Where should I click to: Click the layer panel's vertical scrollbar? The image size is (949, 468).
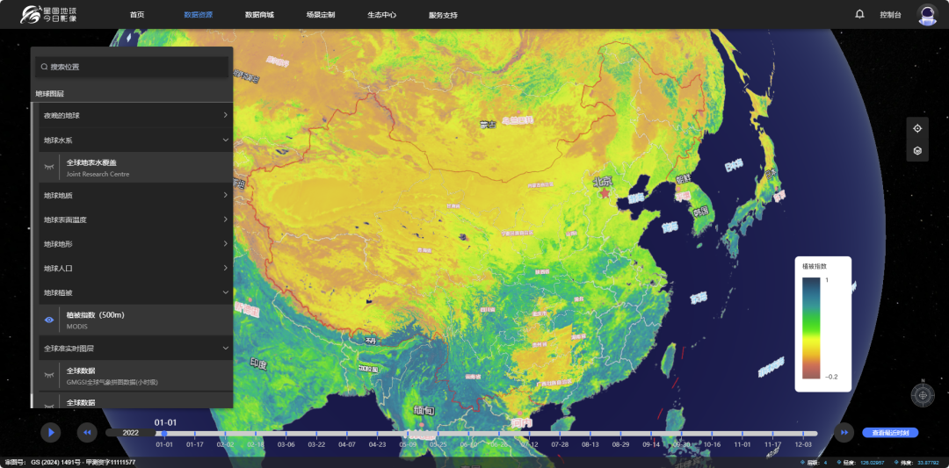33,254
